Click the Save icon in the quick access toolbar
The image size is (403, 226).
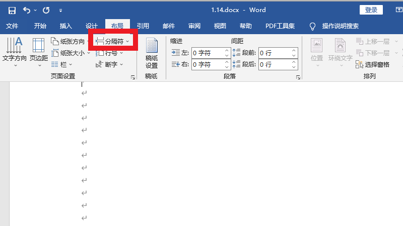point(12,10)
